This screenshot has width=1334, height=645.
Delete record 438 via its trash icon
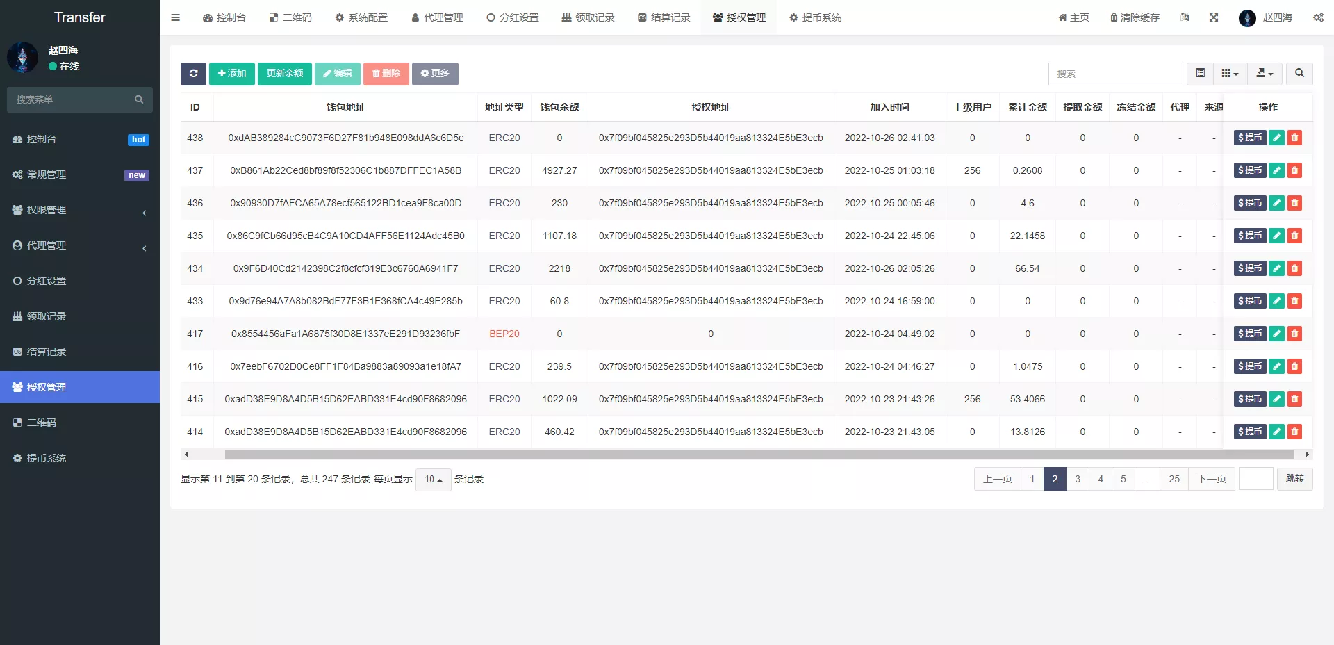[x=1294, y=138]
